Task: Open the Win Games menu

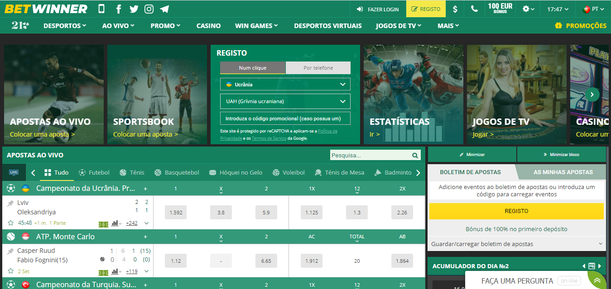Action: point(257,26)
